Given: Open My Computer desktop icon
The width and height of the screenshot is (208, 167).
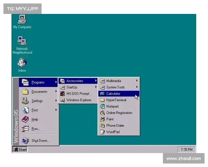Looking at the screenshot, I should 22,19.
